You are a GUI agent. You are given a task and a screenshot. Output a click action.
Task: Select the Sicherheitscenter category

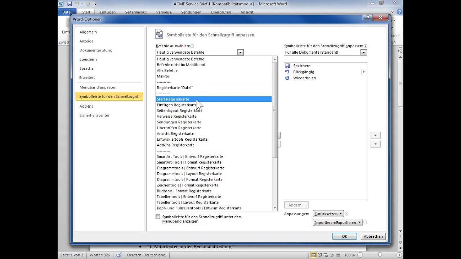94,115
